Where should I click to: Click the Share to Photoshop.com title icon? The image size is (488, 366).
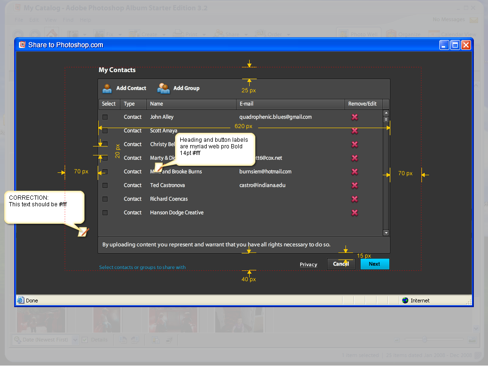22,45
